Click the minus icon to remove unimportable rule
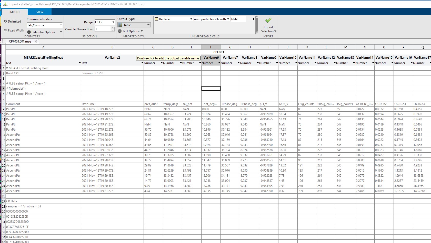 249,19
